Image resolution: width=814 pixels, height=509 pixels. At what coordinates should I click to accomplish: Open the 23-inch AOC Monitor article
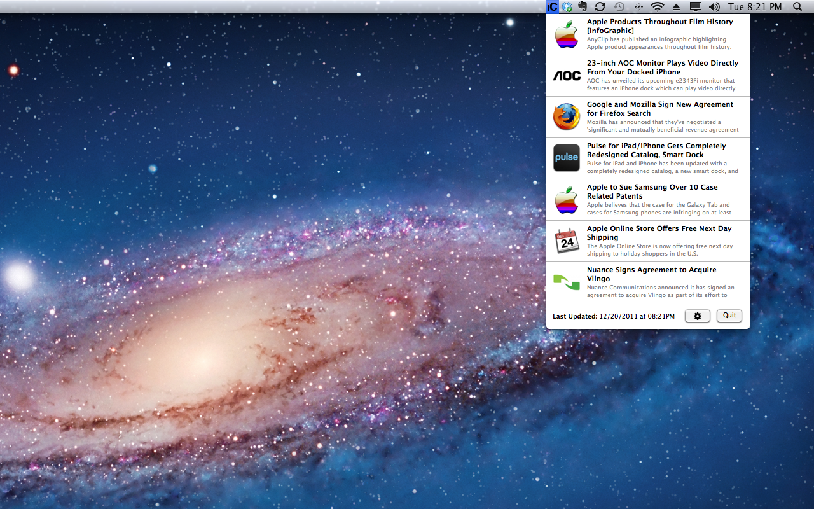[662, 67]
